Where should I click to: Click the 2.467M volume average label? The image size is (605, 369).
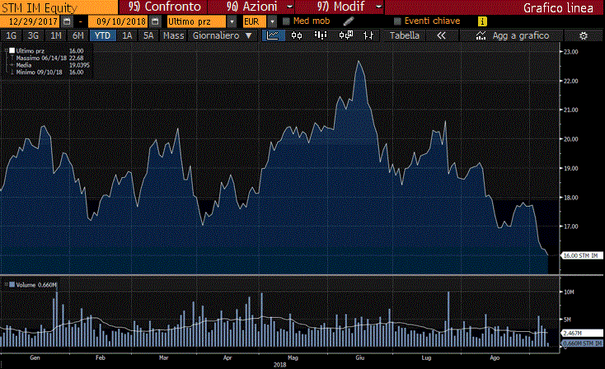tap(582, 333)
